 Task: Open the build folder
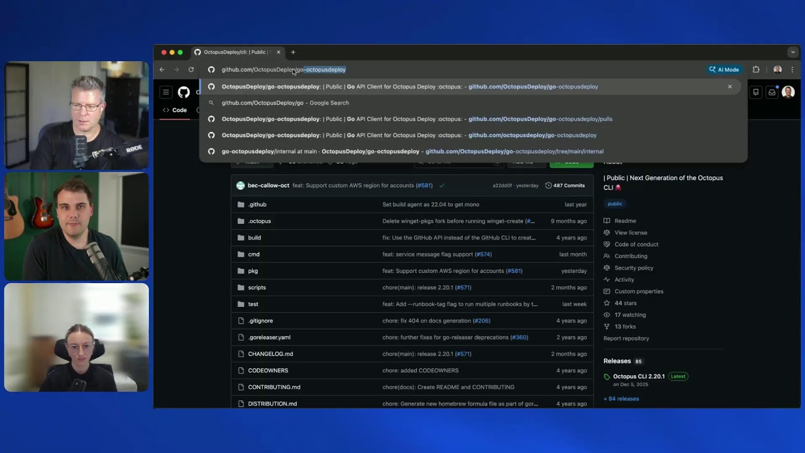click(254, 238)
